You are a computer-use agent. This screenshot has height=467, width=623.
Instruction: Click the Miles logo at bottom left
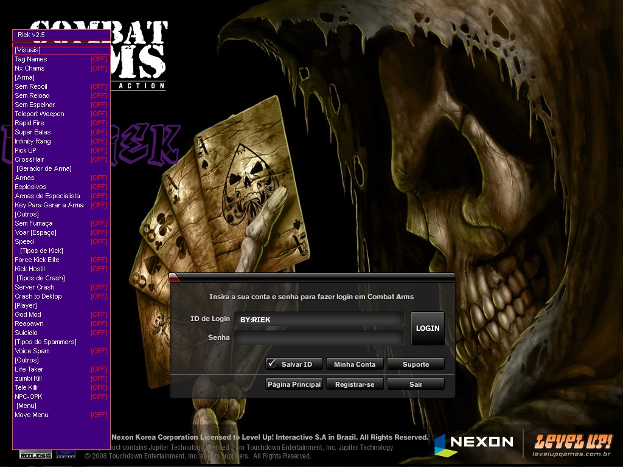pyautogui.click(x=36, y=455)
